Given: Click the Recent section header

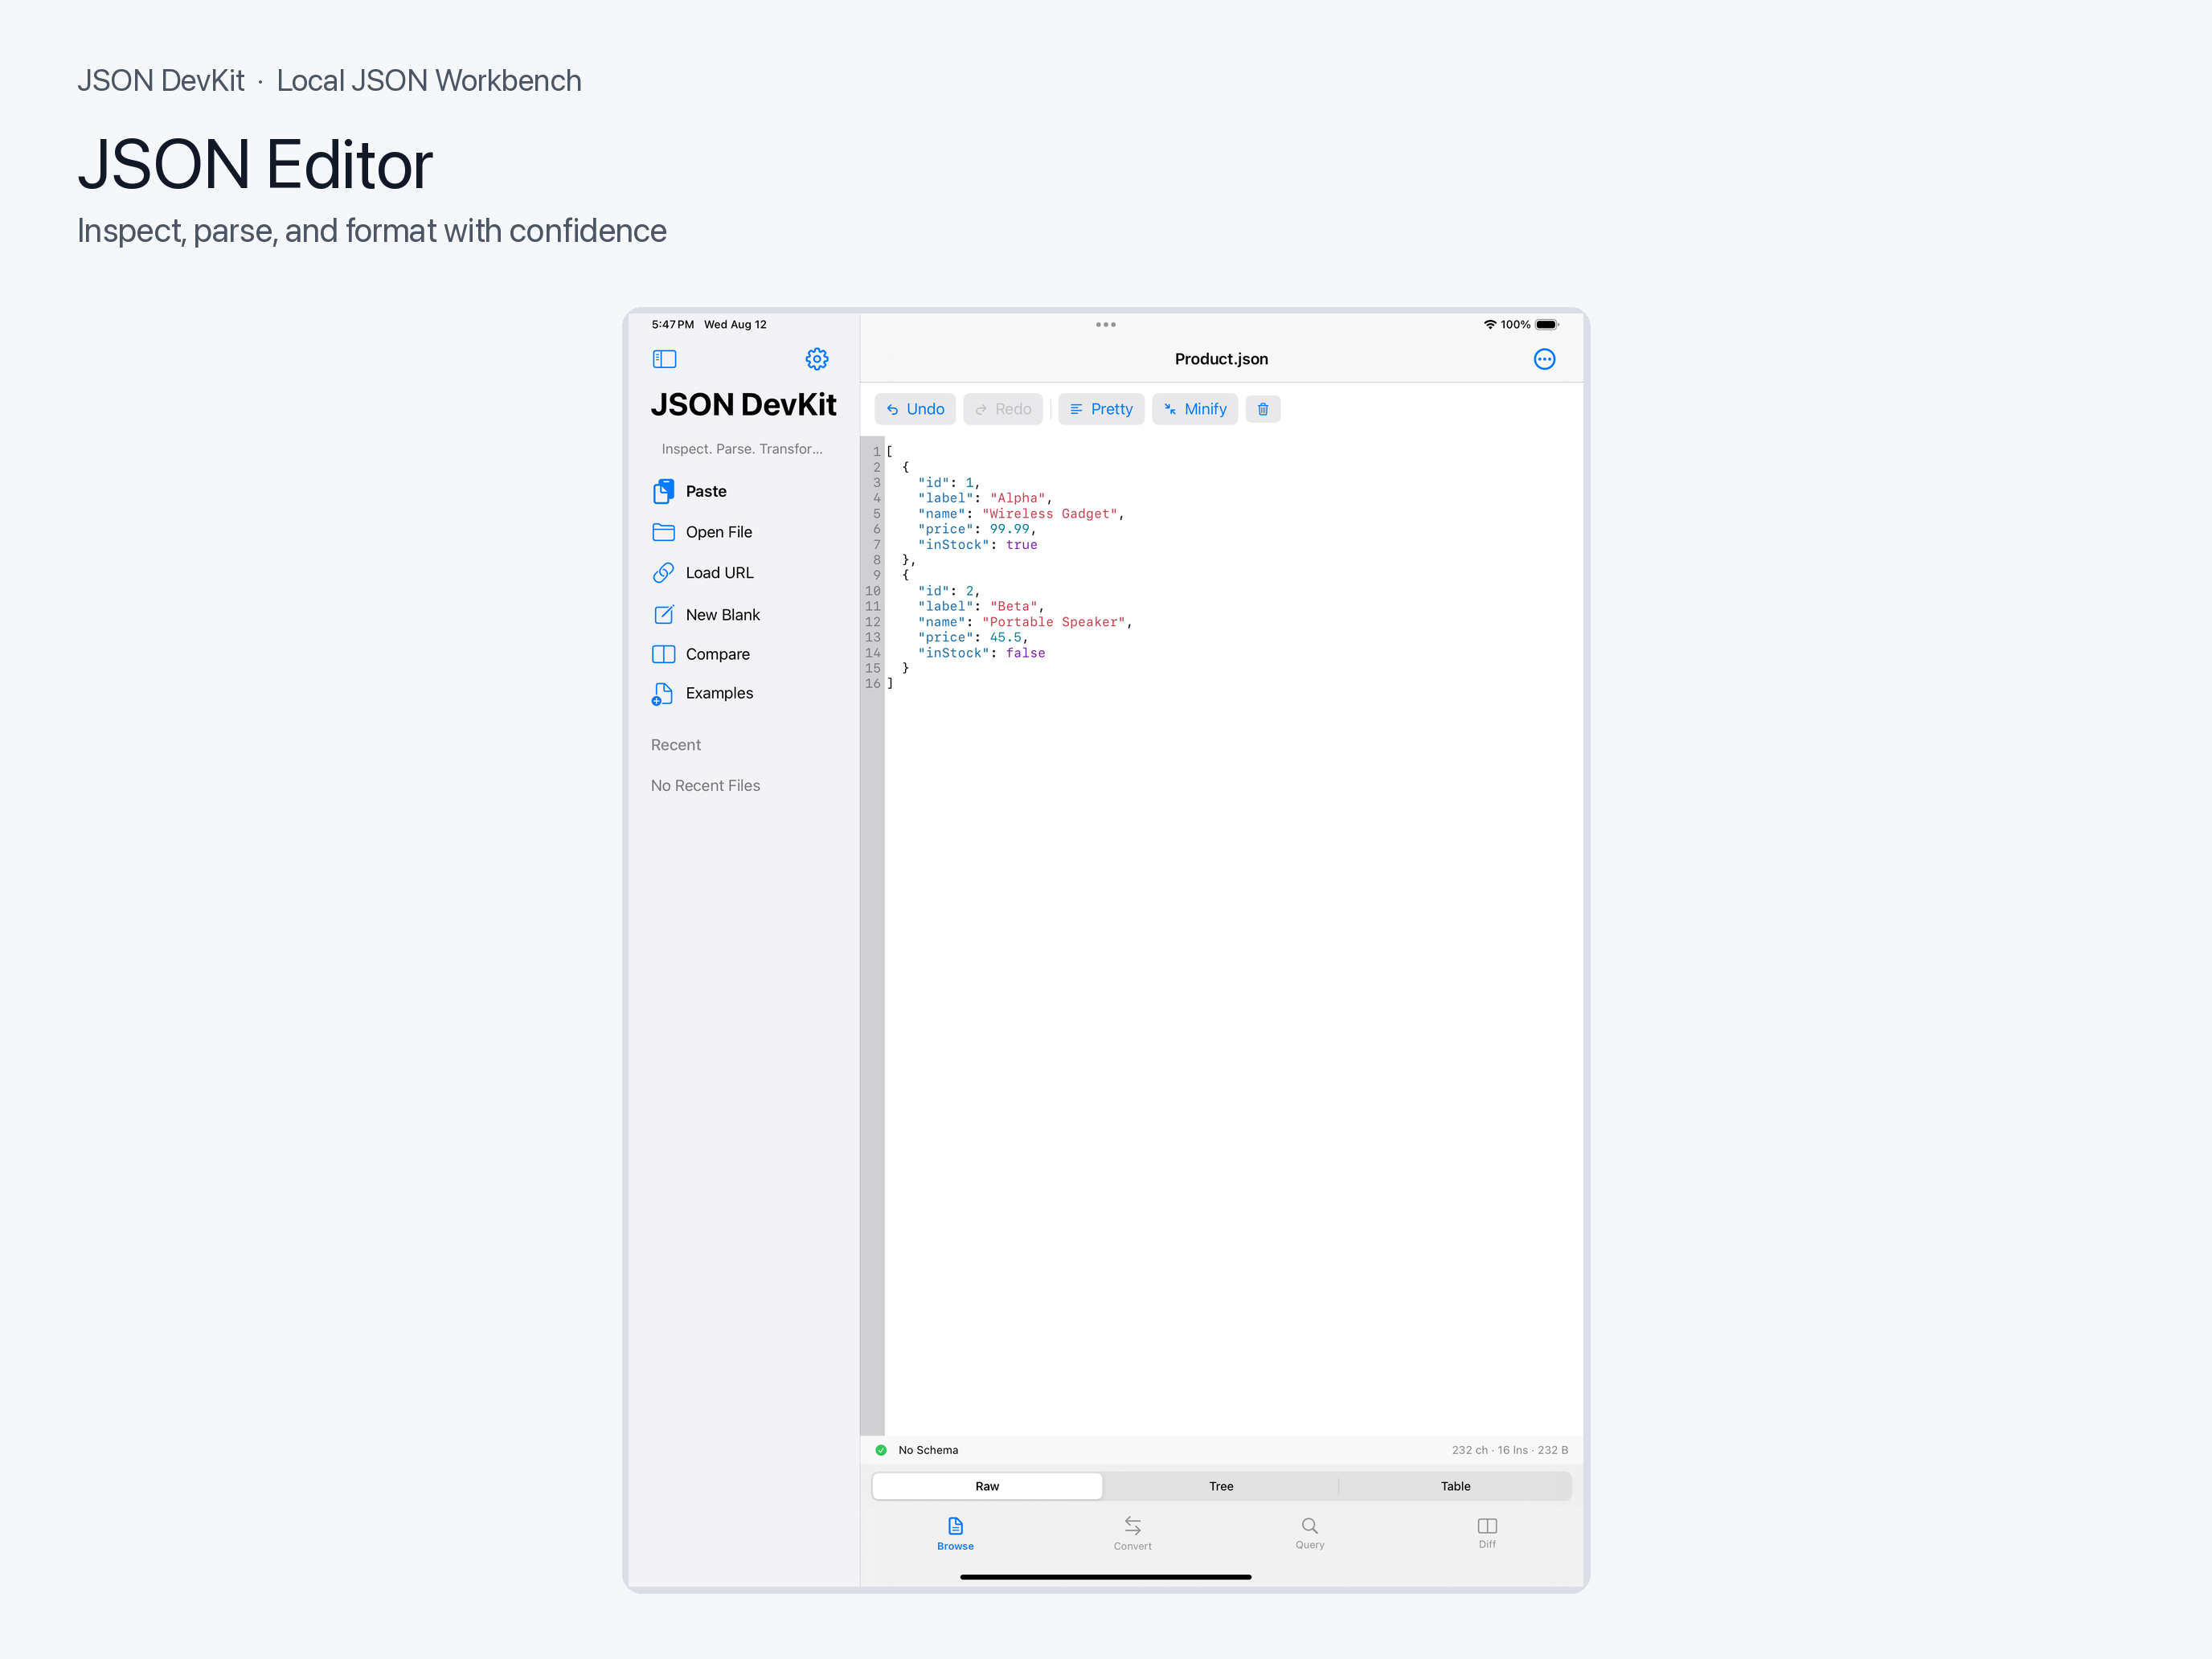Looking at the screenshot, I should click(675, 745).
